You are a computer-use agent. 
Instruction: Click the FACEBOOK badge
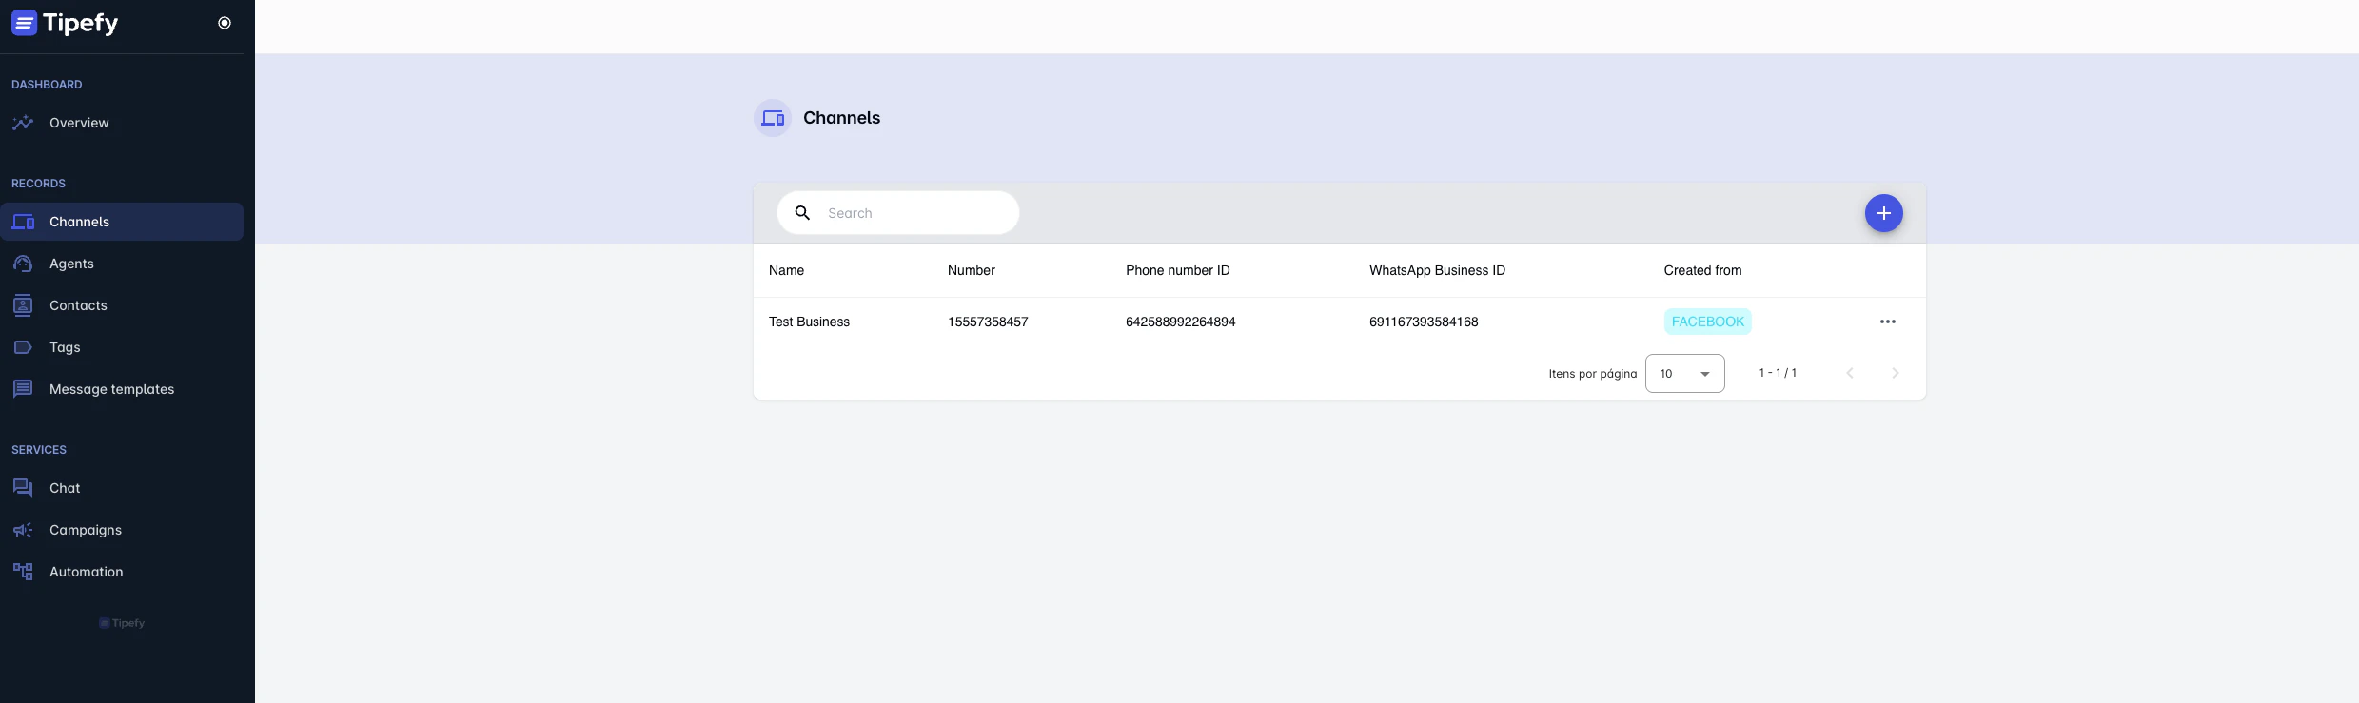[x=1708, y=322]
